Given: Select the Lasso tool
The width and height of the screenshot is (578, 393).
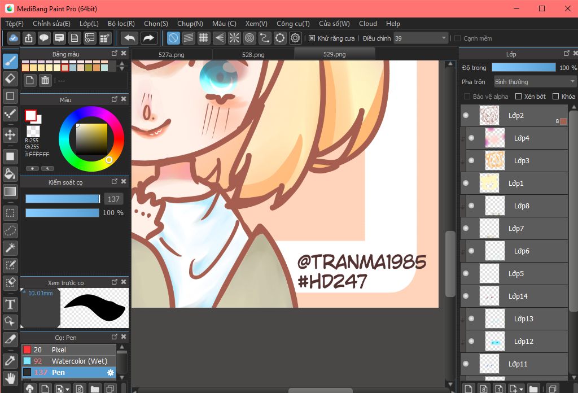Looking at the screenshot, I should point(10,231).
